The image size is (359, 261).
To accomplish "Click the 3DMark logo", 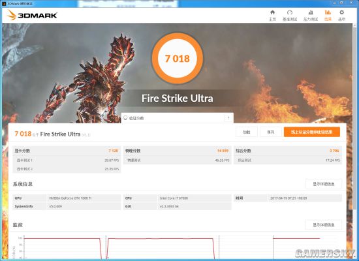I will coord(32,15).
